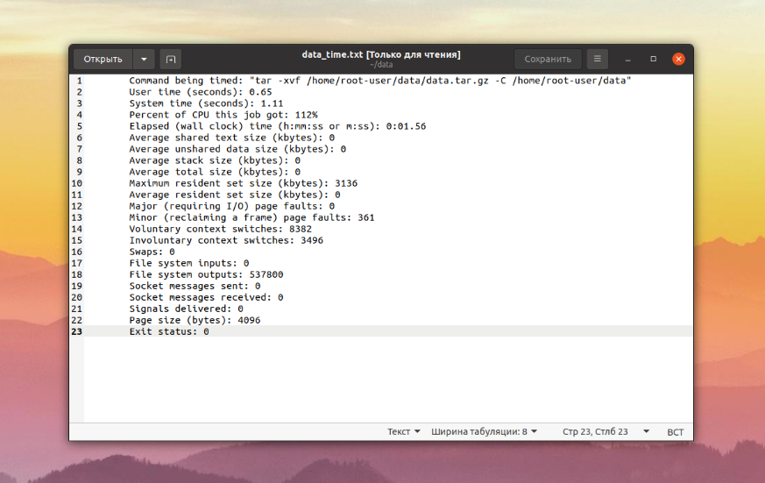The width and height of the screenshot is (765, 483).
Task: Click the line "Command being timed"
Action: pyautogui.click(x=380, y=81)
